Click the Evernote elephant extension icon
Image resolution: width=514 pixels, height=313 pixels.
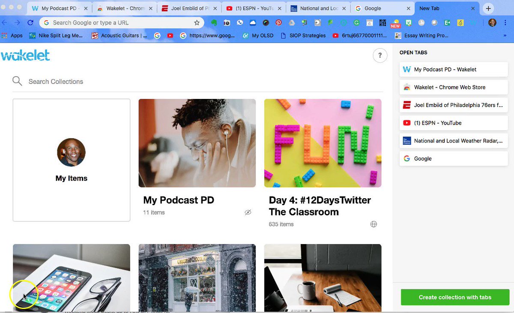(x=214, y=23)
